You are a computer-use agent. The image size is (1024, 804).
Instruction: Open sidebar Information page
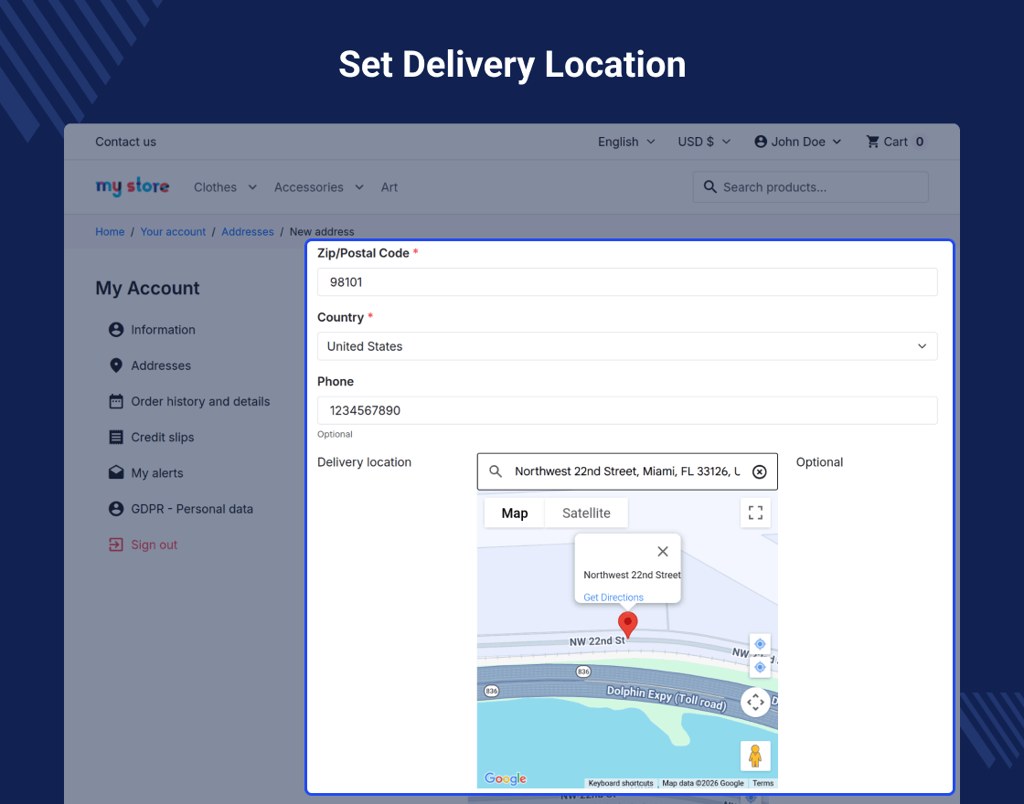point(164,330)
